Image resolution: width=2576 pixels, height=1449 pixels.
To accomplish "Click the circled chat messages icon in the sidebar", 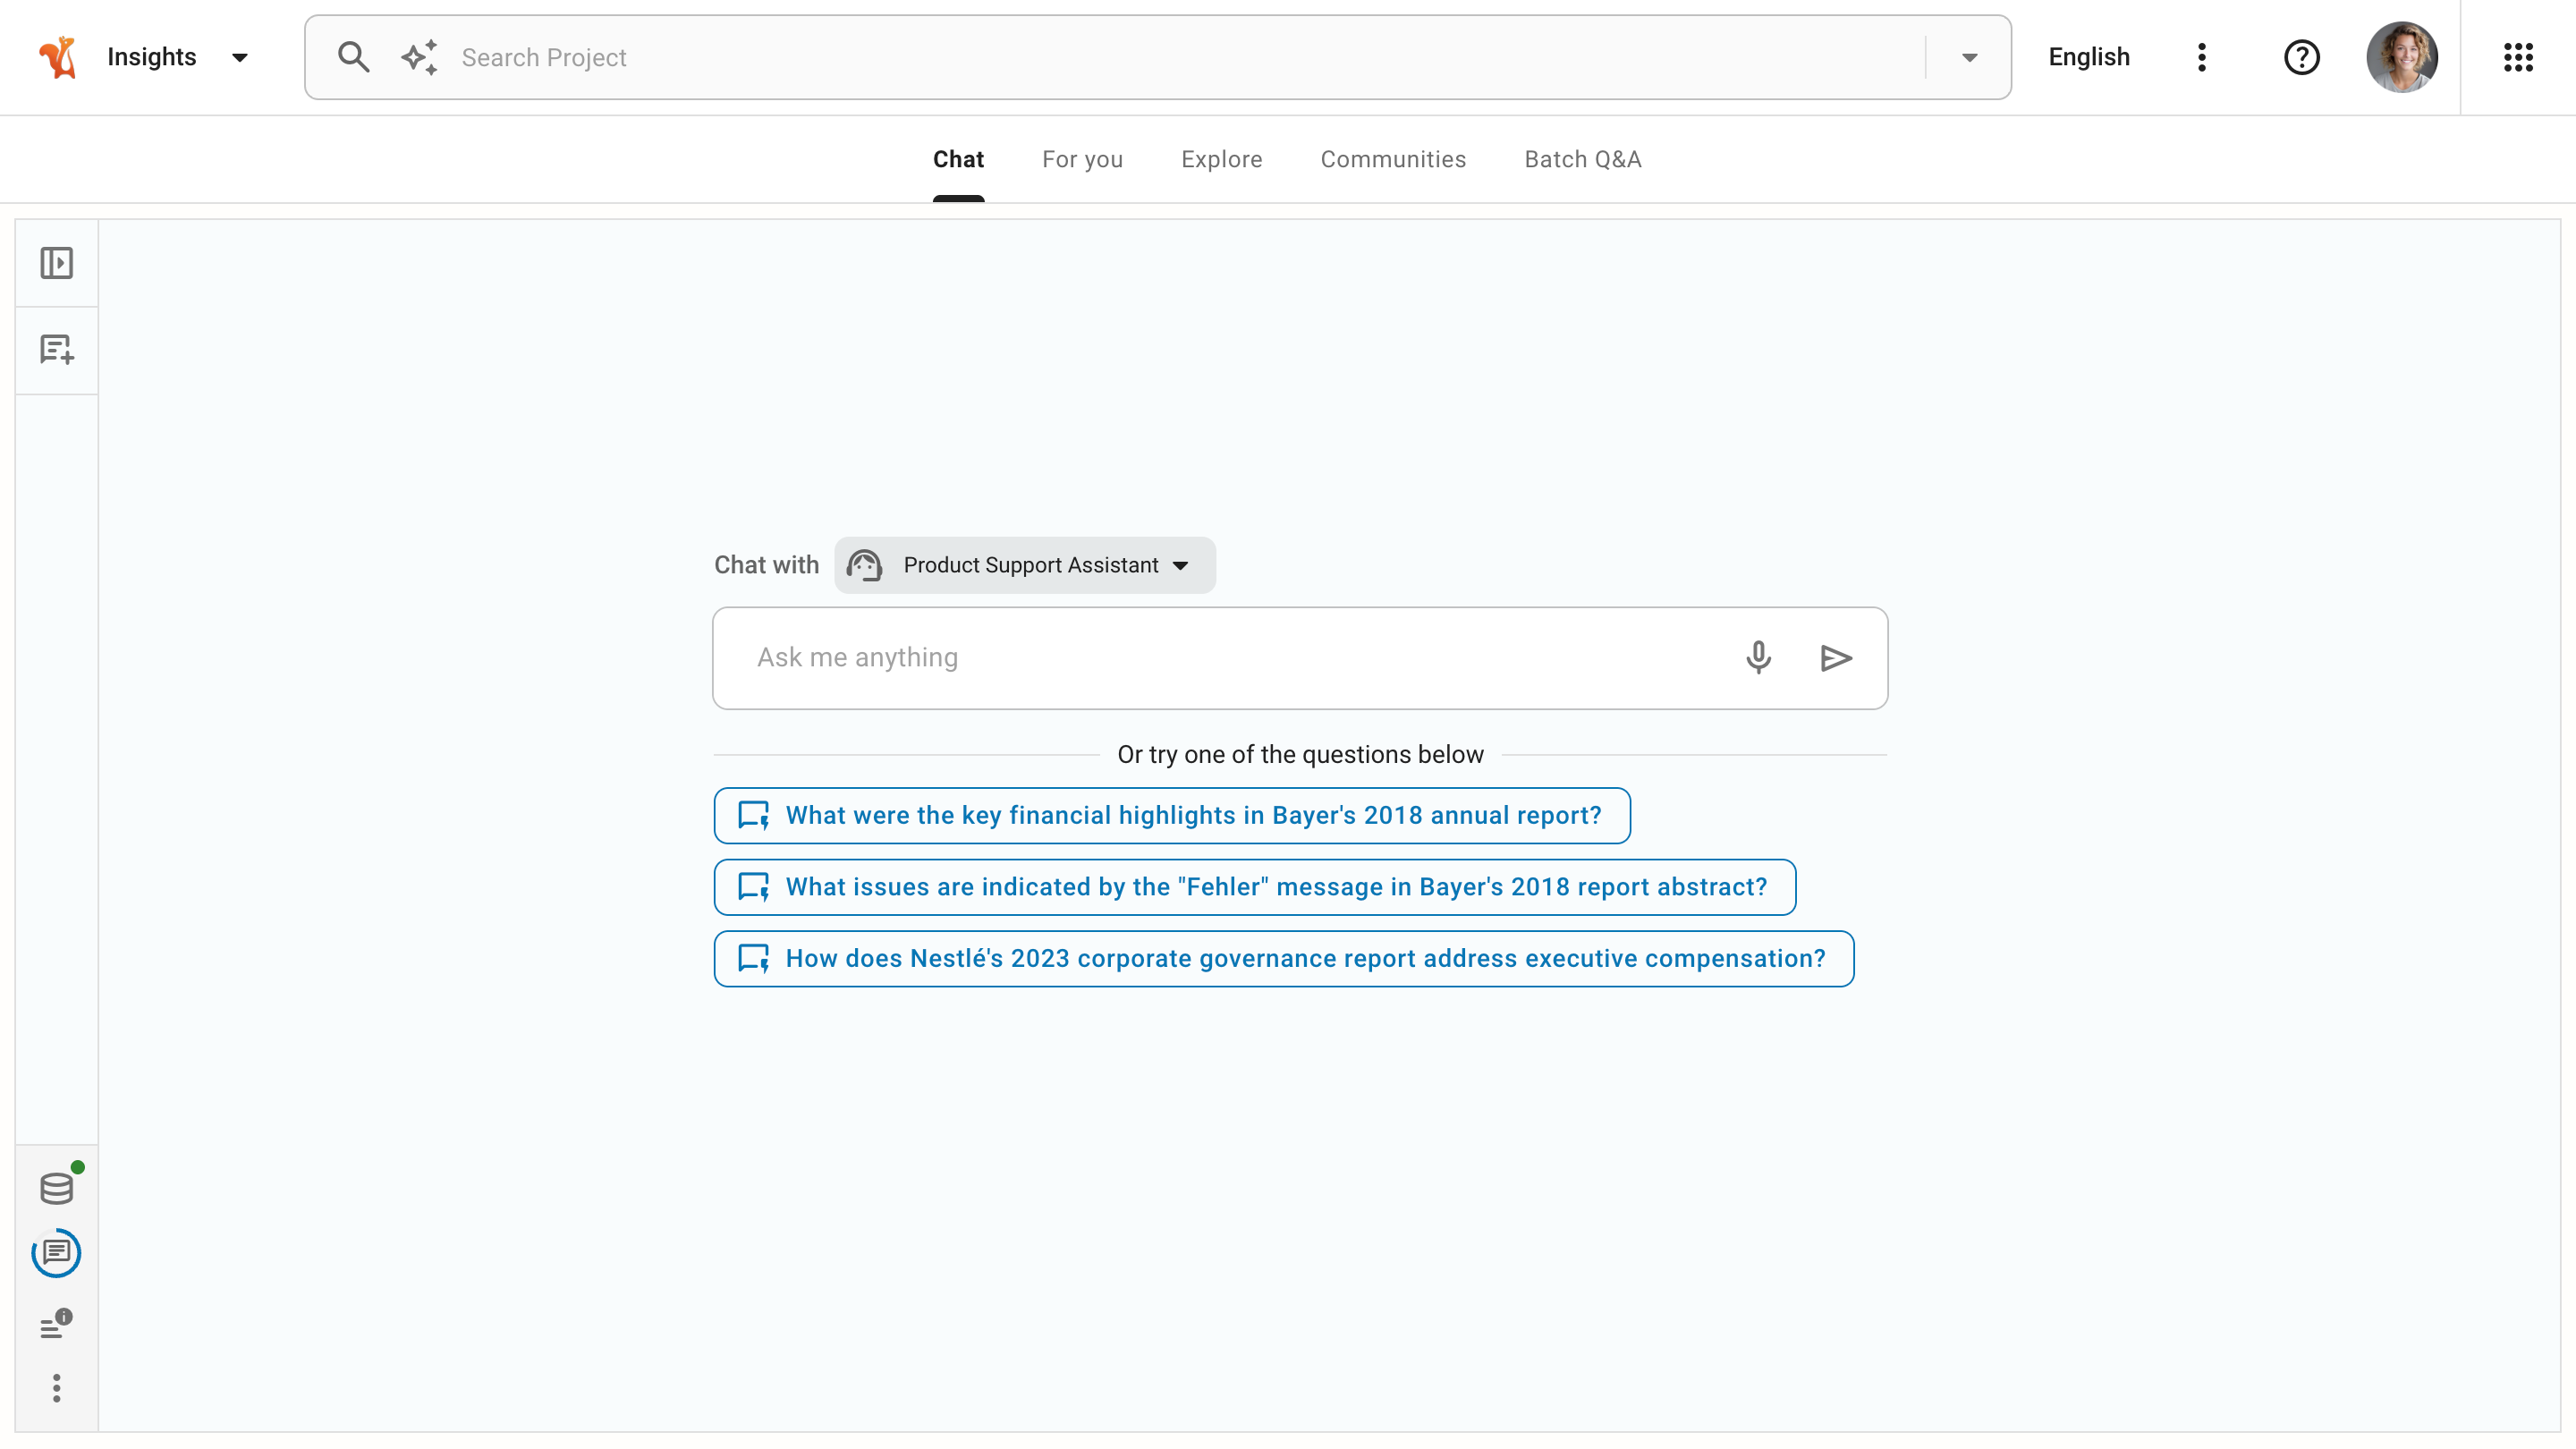I will pyautogui.click(x=57, y=1253).
